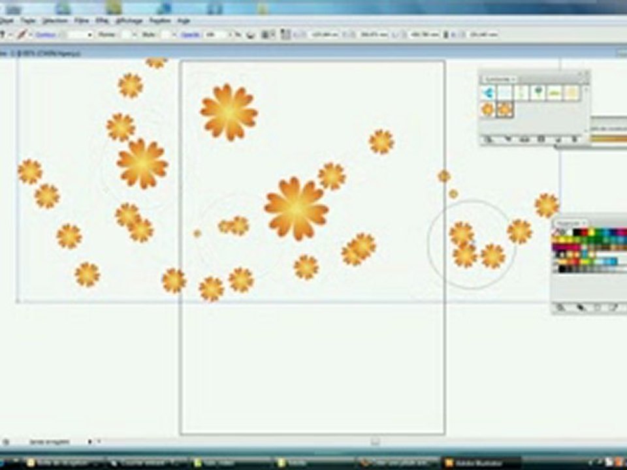Click the Opacité link label

190,34
